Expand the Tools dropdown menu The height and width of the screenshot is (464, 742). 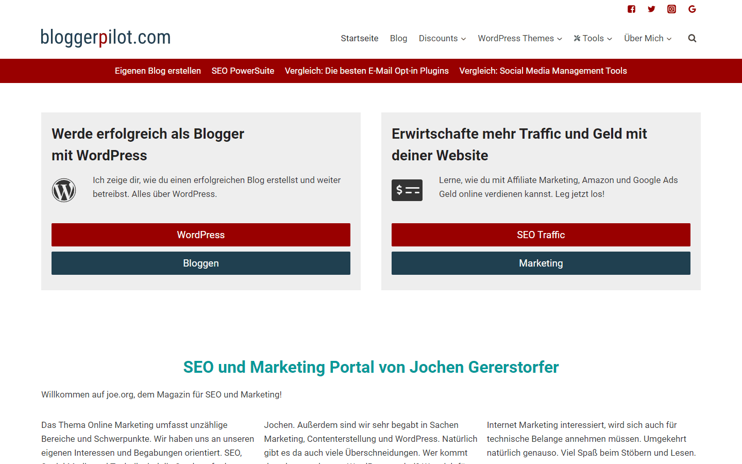point(593,38)
